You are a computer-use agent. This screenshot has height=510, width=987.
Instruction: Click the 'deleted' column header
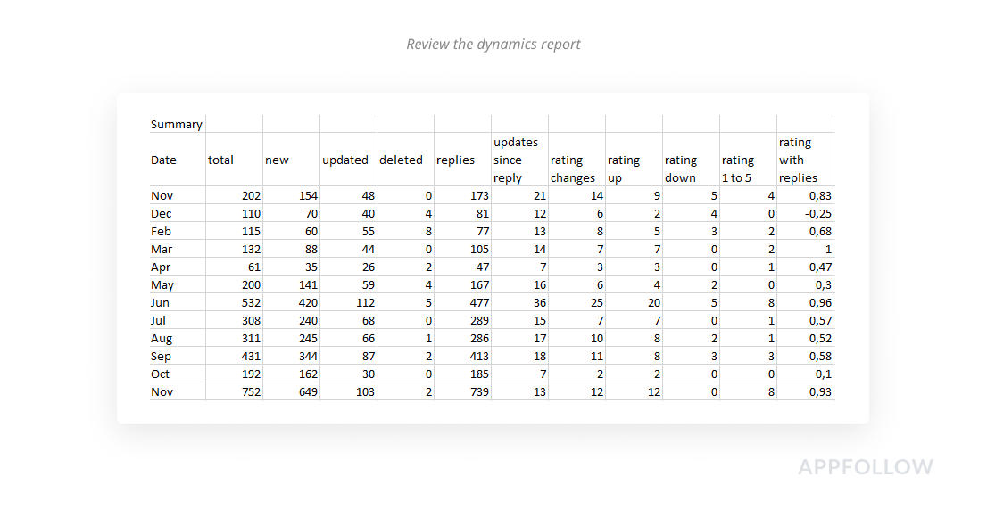405,159
